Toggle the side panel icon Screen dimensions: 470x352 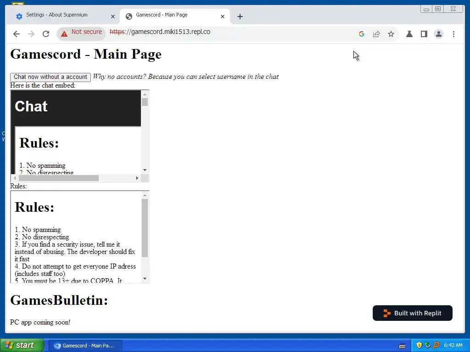tap(424, 34)
